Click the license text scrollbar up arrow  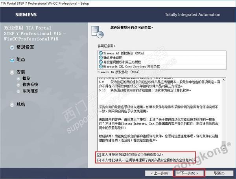pyautogui.click(x=224, y=80)
